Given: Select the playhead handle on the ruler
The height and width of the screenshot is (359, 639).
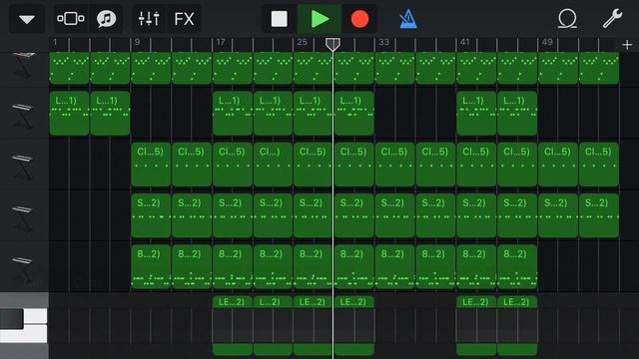Looking at the screenshot, I should pos(332,44).
